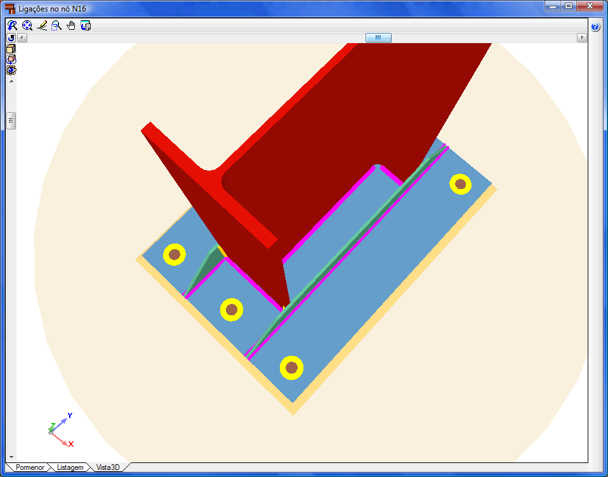The image size is (608, 477).
Task: Click the horizontal rotation slider thumb
Action: pos(378,38)
